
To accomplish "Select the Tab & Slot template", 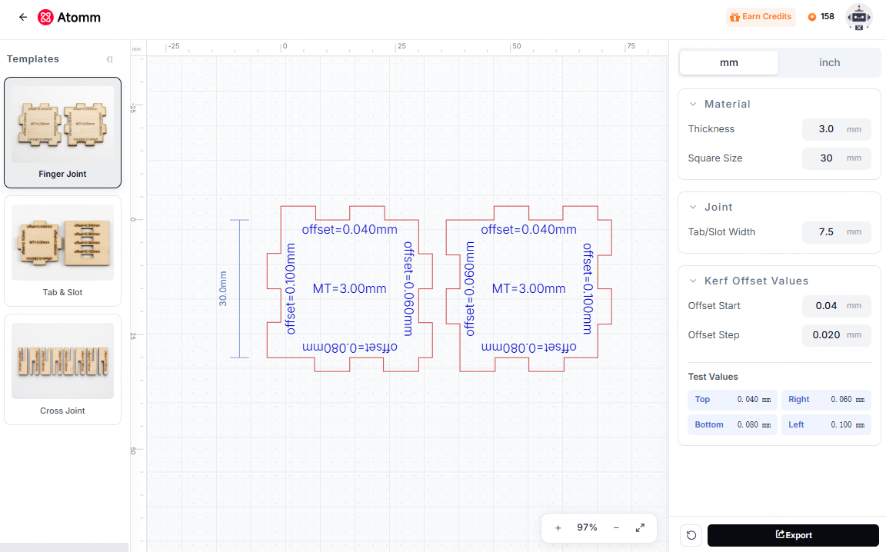I will click(63, 251).
